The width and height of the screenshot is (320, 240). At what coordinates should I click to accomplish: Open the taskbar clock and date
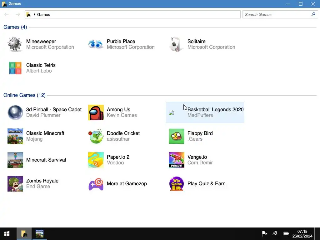(302, 234)
